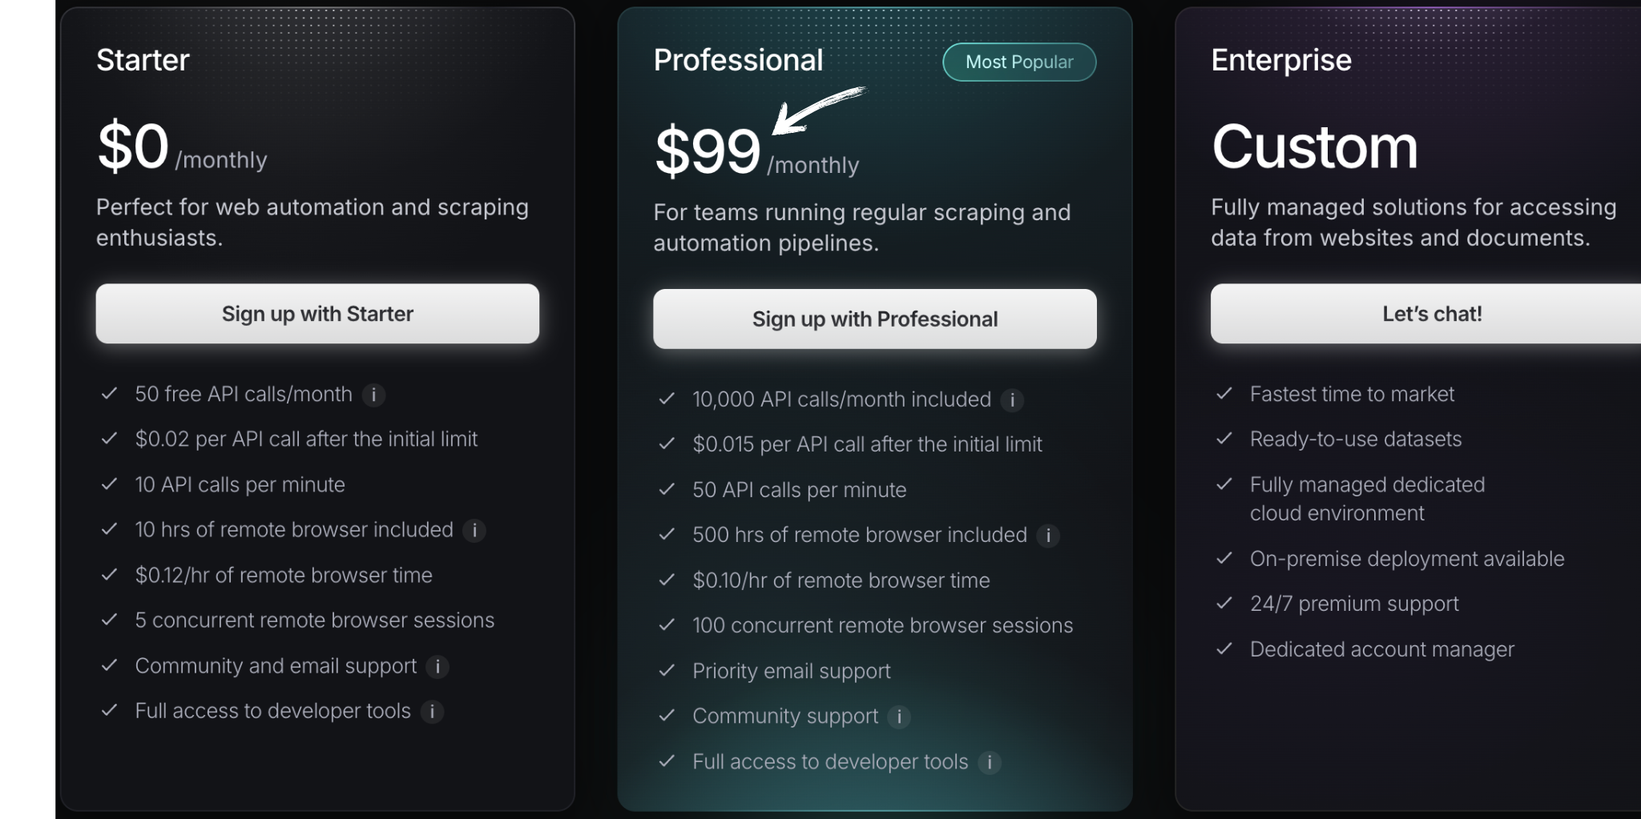Show info for Professional Full access to developer tools

tap(990, 762)
